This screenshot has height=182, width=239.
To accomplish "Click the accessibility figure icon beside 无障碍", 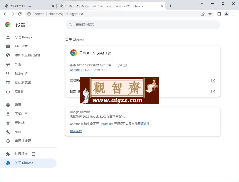I will tap(8, 123).
